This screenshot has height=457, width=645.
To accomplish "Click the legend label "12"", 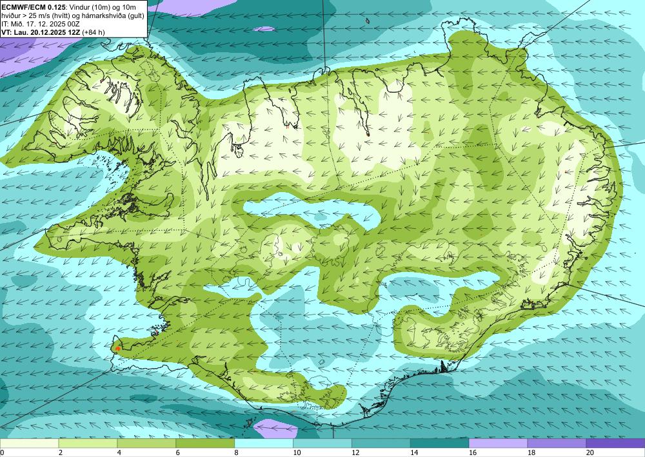I will [x=355, y=452].
